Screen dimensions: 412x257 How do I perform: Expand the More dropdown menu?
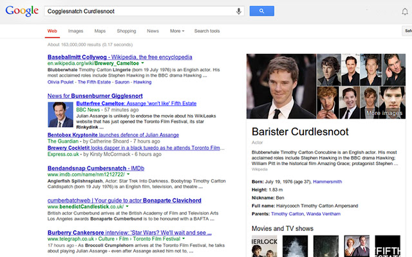point(177,31)
